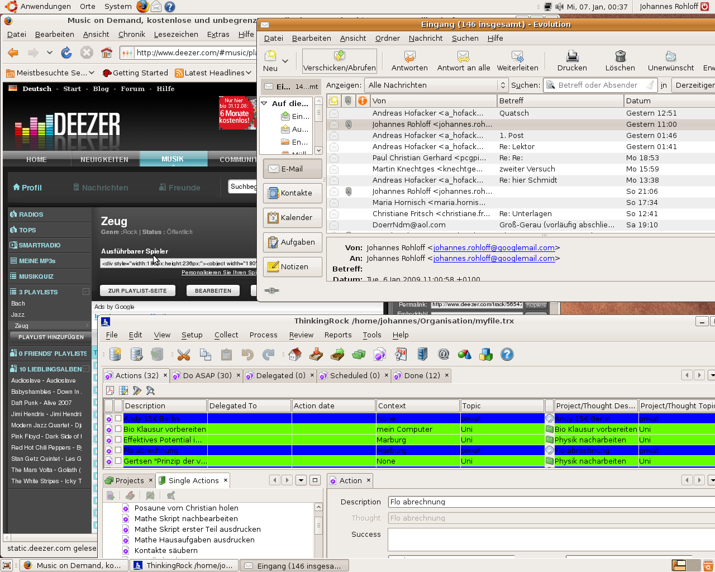Click the Betreff oder Absender search field
Screen dimensions: 715x572
pos(599,85)
